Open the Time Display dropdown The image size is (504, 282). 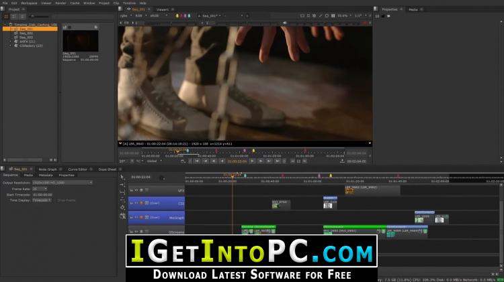tap(42, 200)
